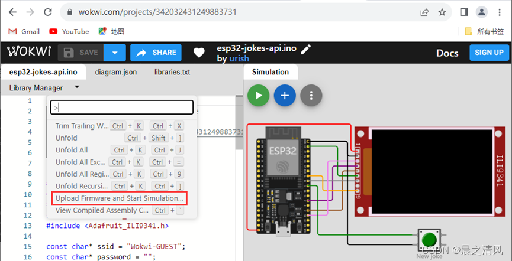Choose the Unfold All Regions command
This screenshot has width=512, height=261.
120,174
